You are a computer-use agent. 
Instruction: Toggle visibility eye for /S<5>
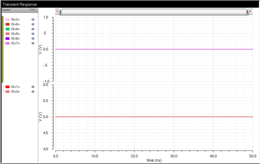[x=33, y=34]
